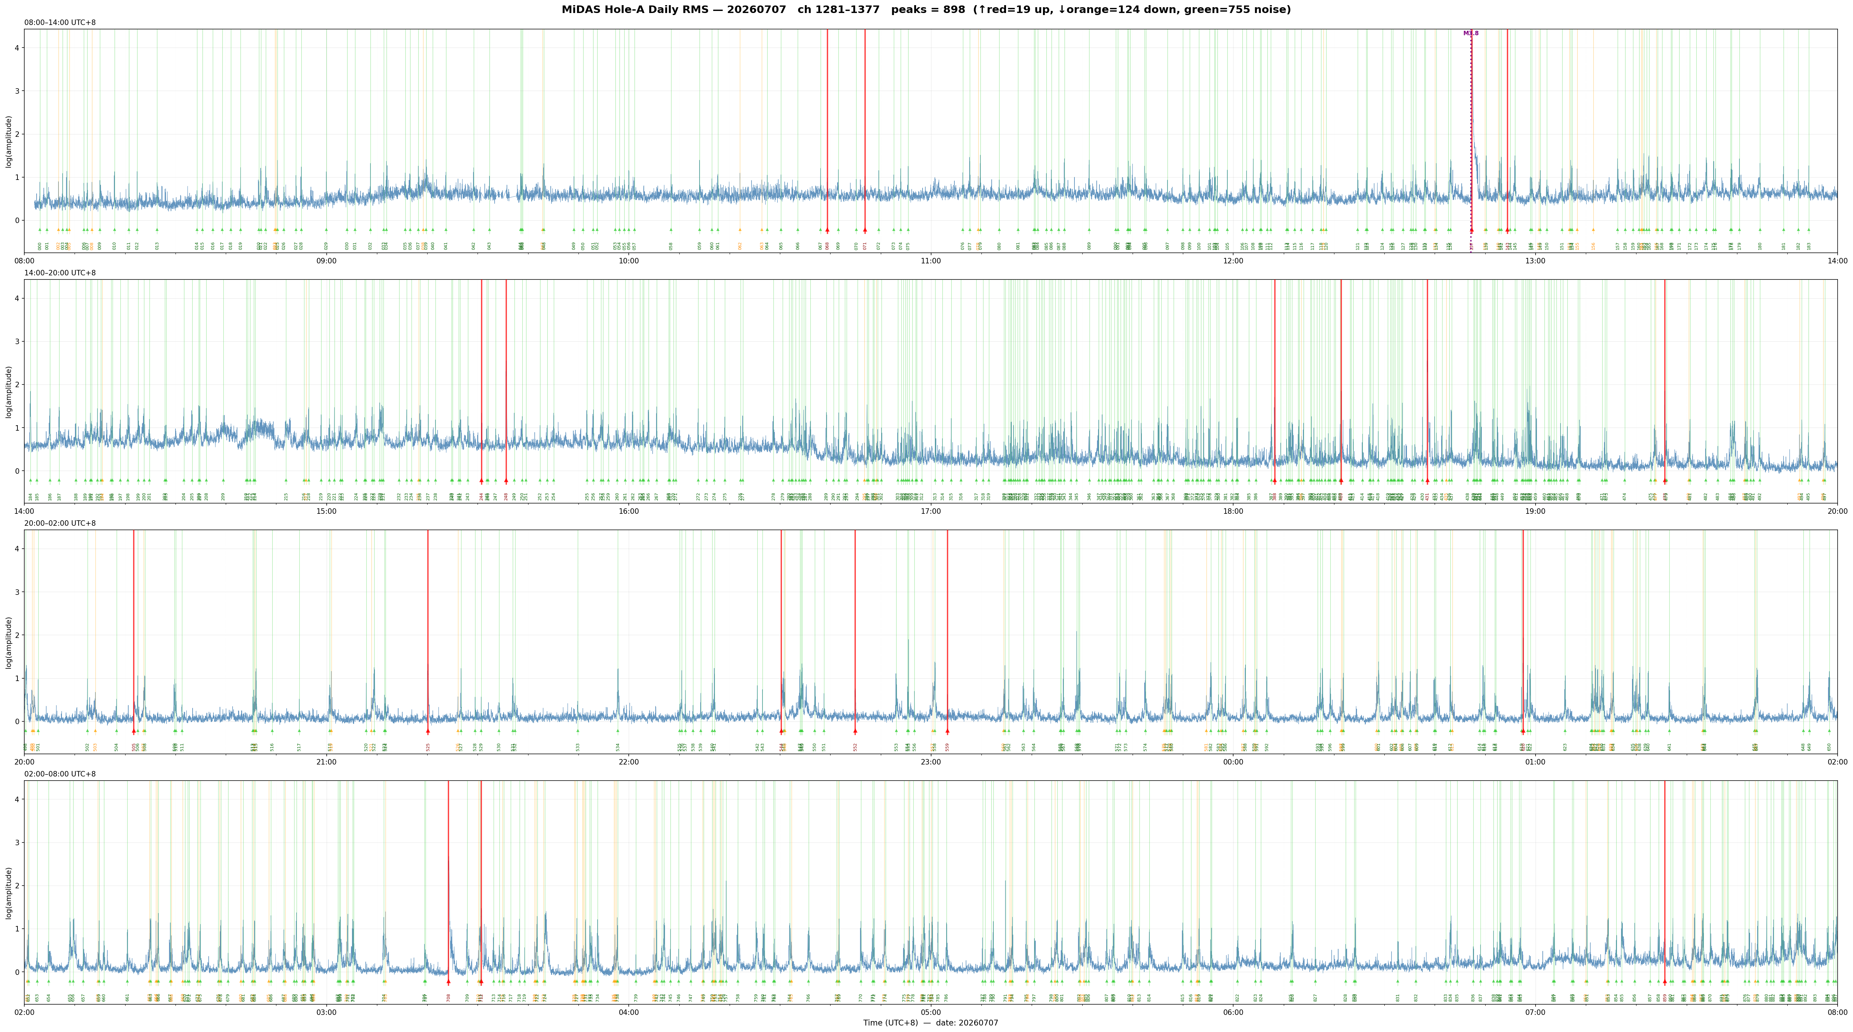Click the red up-arrow marker above peak 859
This screenshot has height=1032, width=1853.
1665,982
